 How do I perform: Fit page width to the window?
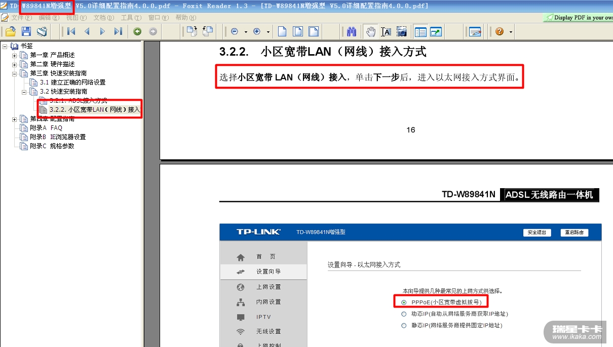314,31
